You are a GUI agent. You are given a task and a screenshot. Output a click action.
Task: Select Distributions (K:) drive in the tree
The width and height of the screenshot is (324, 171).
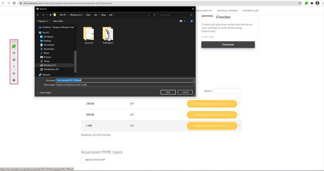[x=49, y=69]
